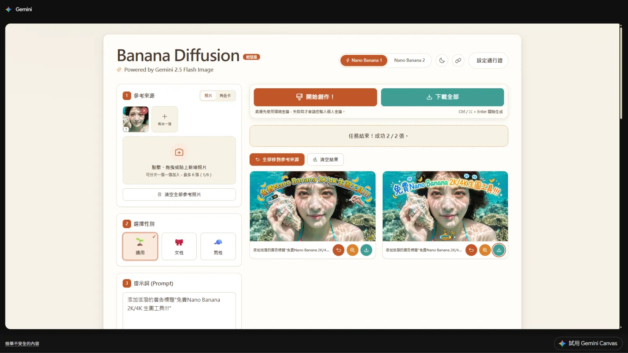Download the first result image
Viewport: 628px width, 353px height.
366,250
